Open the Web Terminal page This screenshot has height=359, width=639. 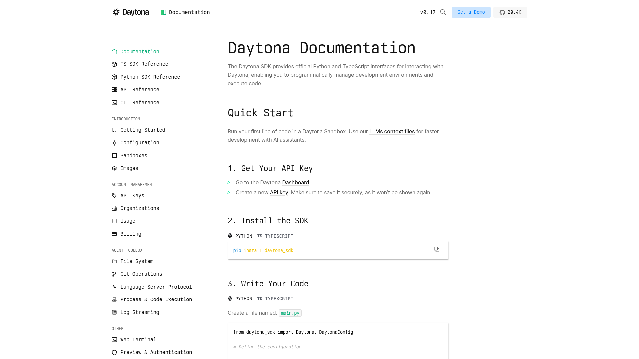(138, 340)
